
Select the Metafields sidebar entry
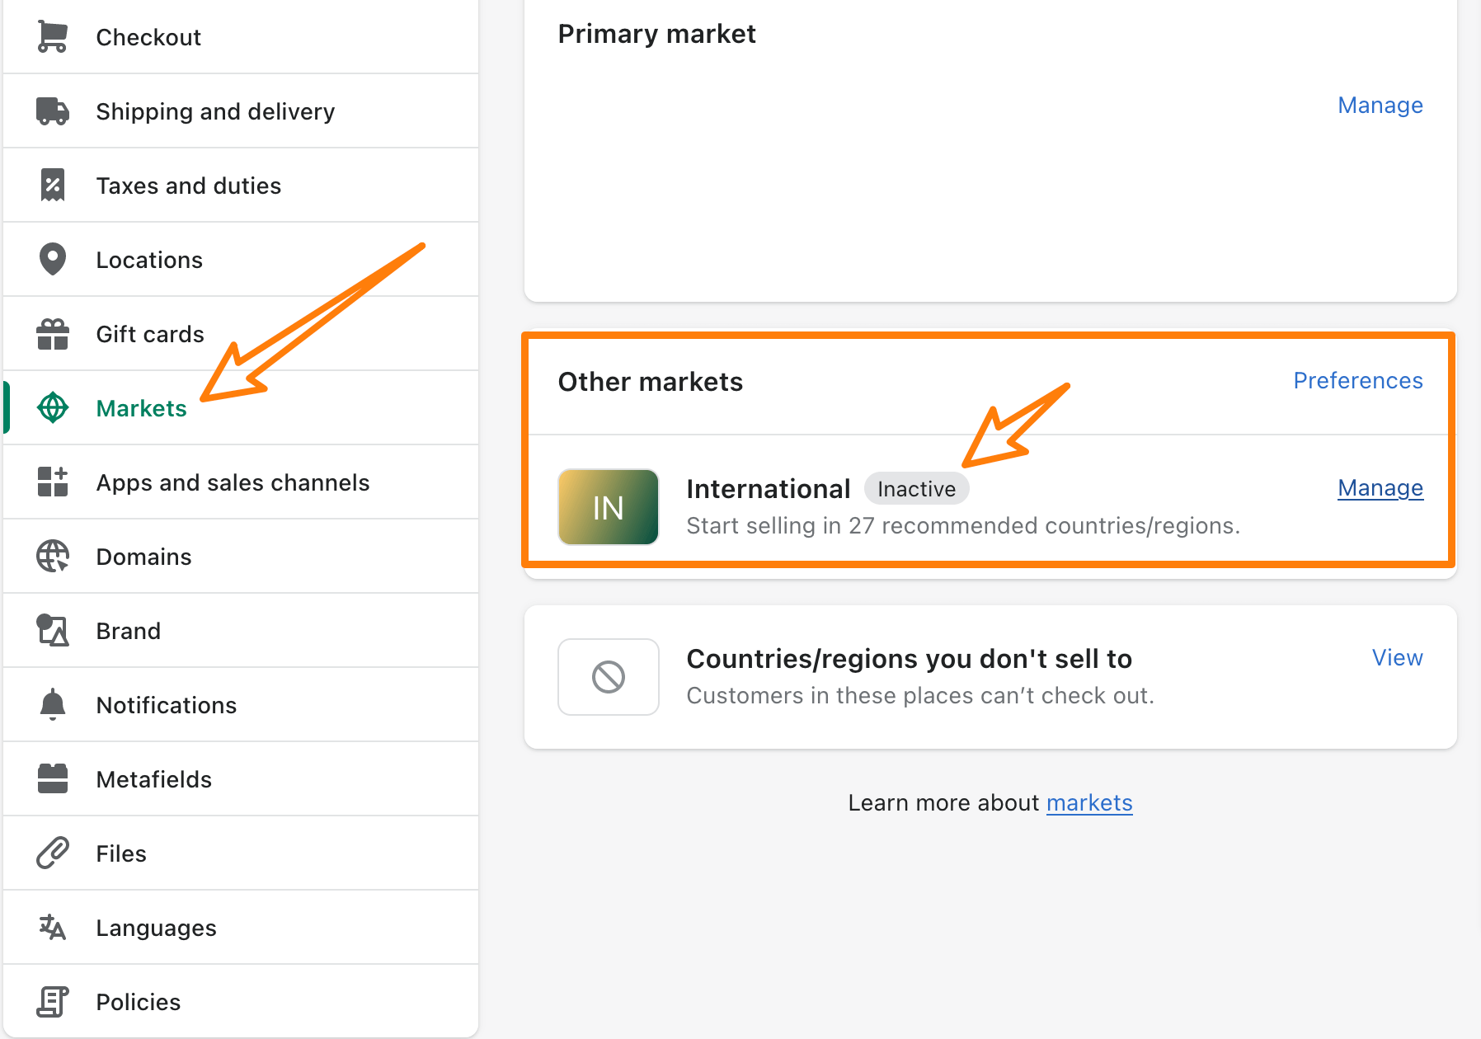(x=153, y=778)
